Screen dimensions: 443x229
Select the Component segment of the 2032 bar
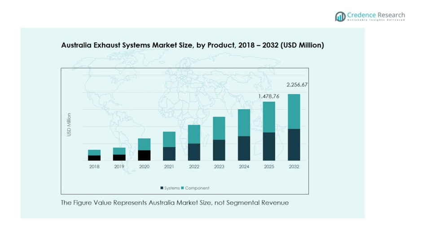294,111
